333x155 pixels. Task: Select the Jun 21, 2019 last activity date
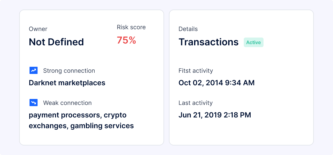click(215, 115)
